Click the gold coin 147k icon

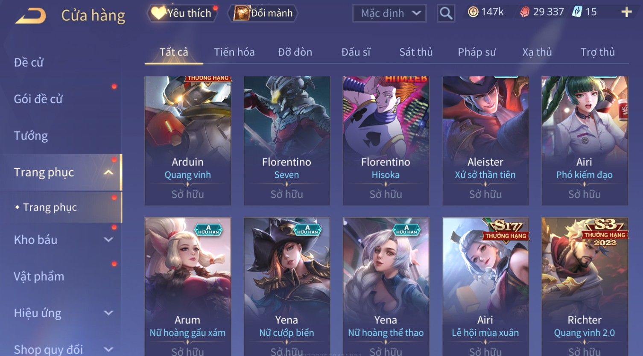[x=473, y=12]
